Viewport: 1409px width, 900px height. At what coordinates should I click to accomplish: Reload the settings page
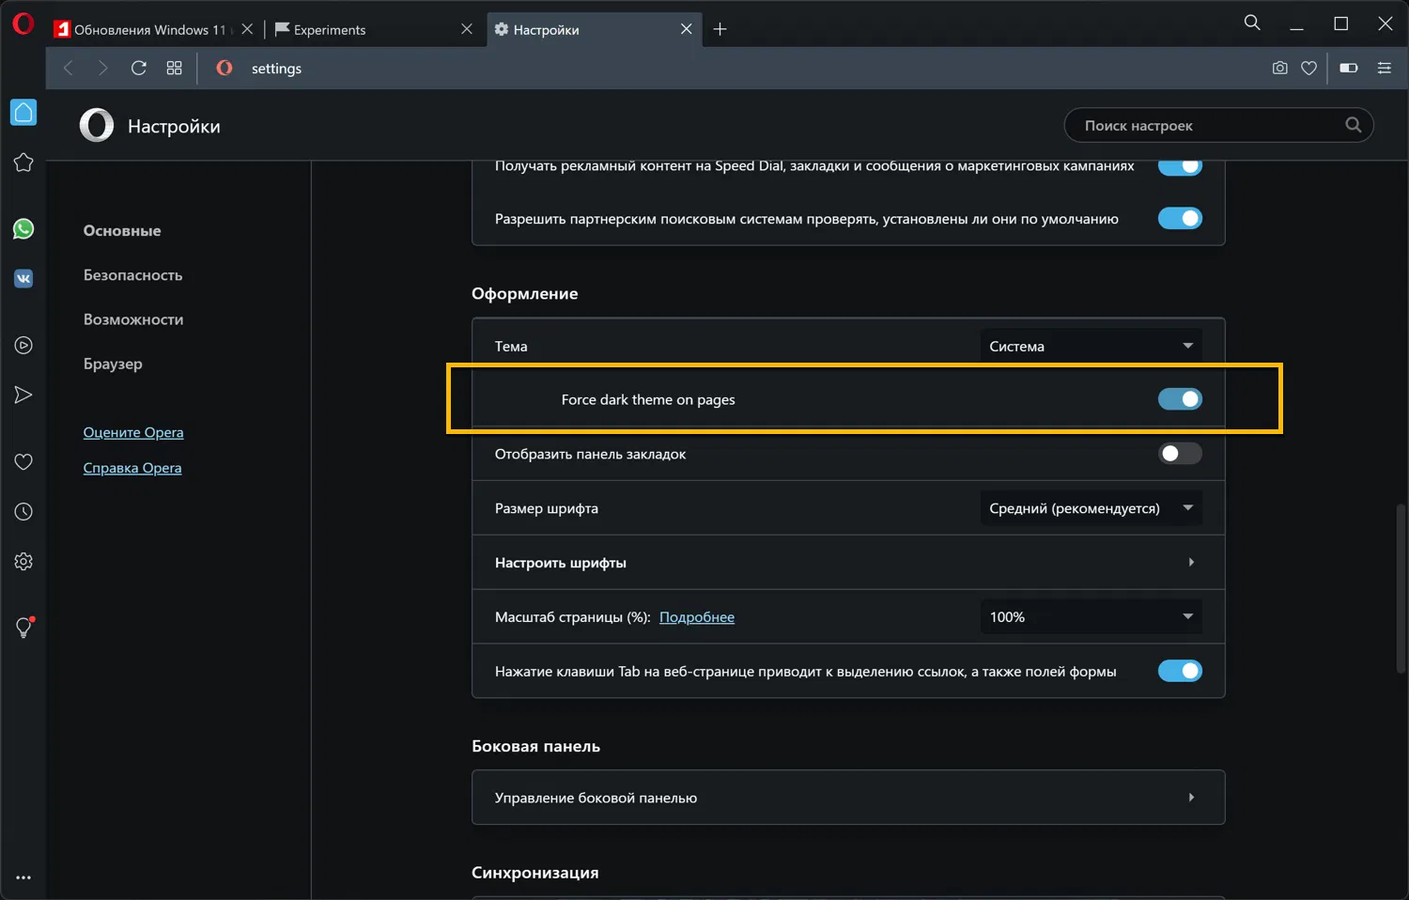(139, 69)
